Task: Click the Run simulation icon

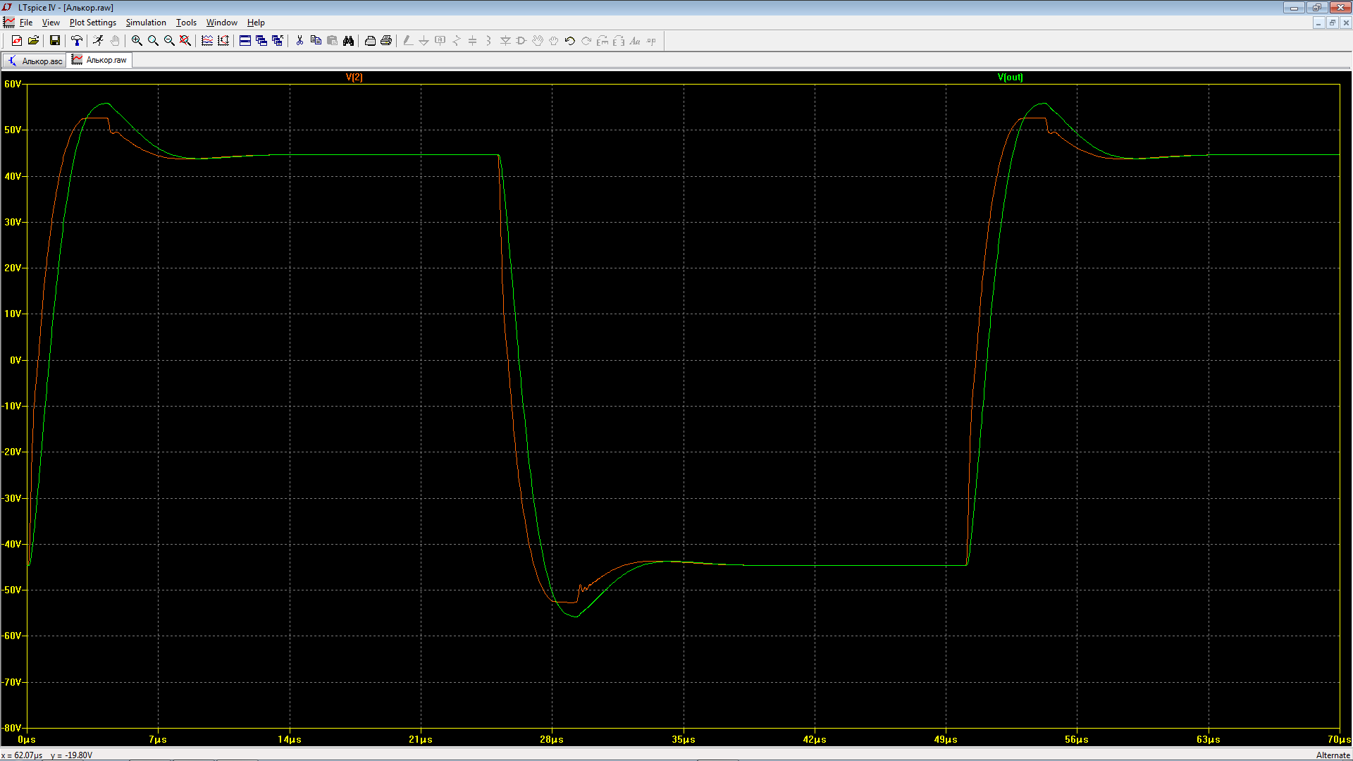Action: click(98, 41)
